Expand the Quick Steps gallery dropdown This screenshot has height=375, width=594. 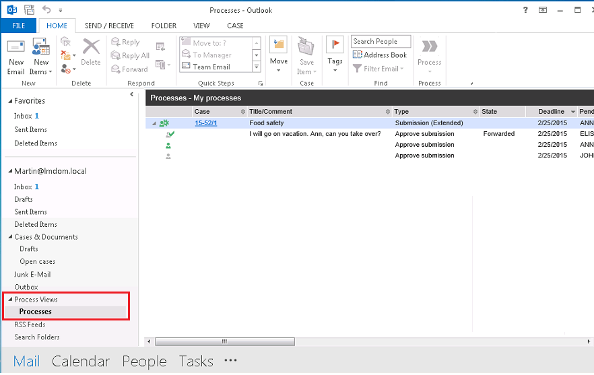257,67
